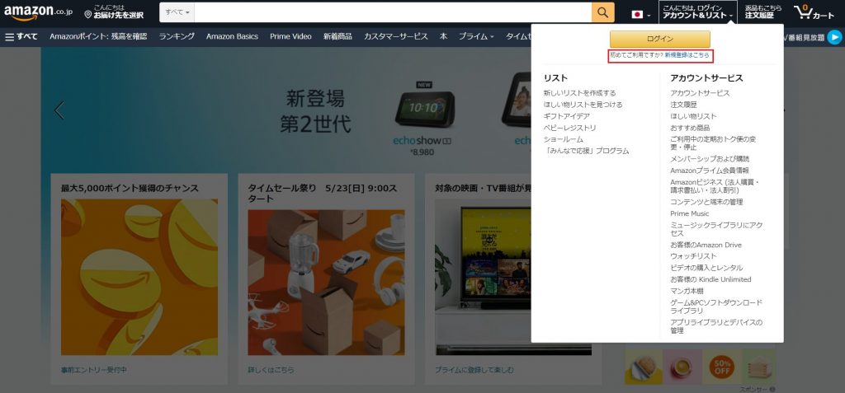Click the Japan flag language selector

(640, 15)
